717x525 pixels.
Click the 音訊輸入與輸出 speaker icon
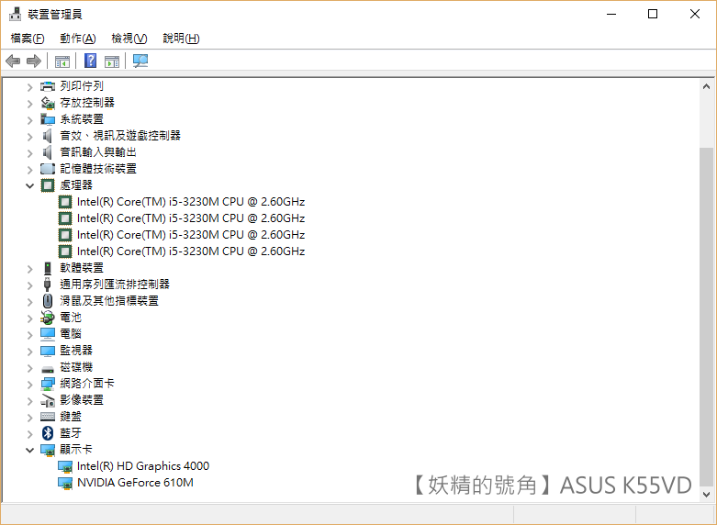48,152
